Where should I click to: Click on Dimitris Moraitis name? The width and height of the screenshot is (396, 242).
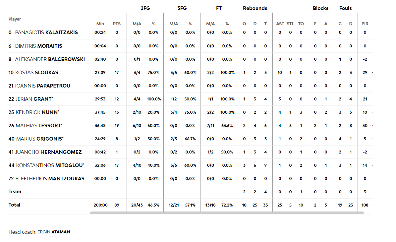[x=38, y=46]
